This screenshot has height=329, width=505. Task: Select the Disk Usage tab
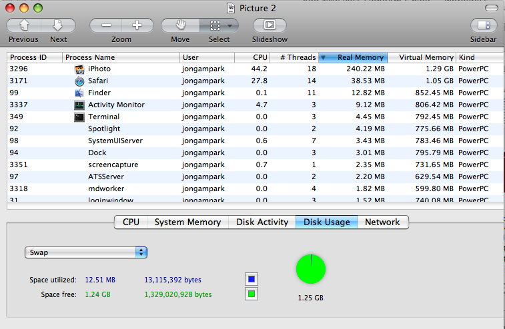(327, 222)
